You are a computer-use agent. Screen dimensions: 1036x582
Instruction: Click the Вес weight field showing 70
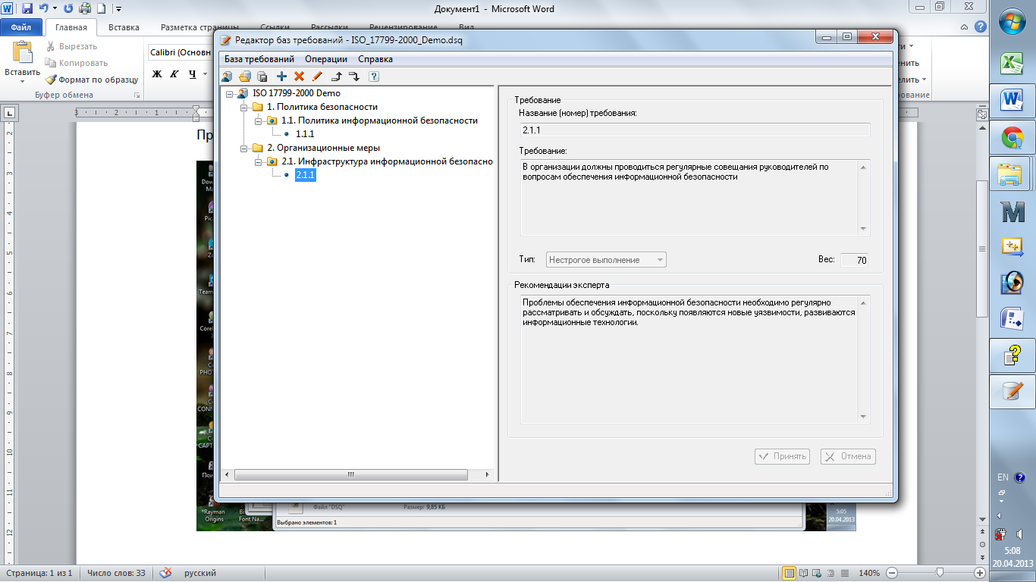click(855, 260)
